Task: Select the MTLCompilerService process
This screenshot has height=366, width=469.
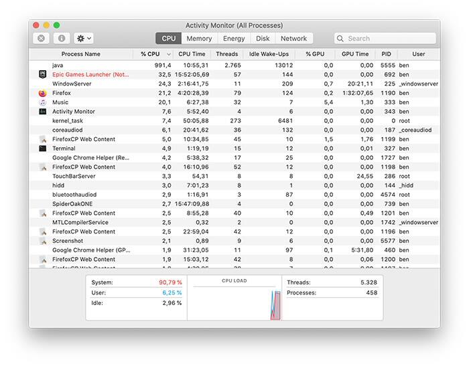Action: click(80, 222)
